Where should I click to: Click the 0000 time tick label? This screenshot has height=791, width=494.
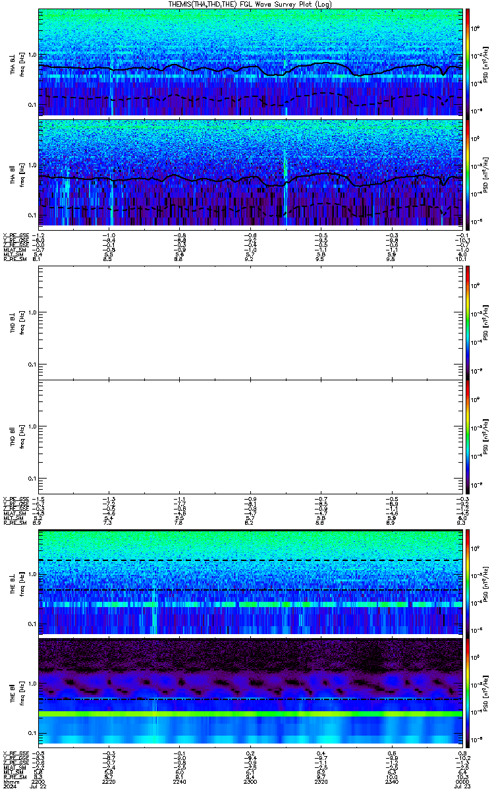pyautogui.click(x=462, y=780)
